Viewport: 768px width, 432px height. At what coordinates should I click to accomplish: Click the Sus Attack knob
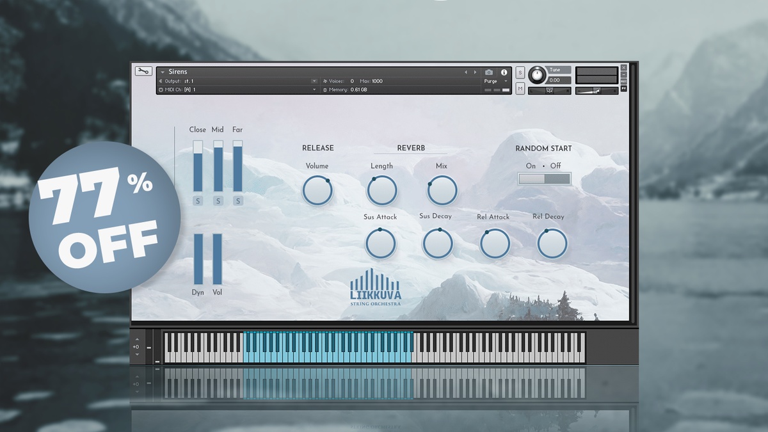381,244
